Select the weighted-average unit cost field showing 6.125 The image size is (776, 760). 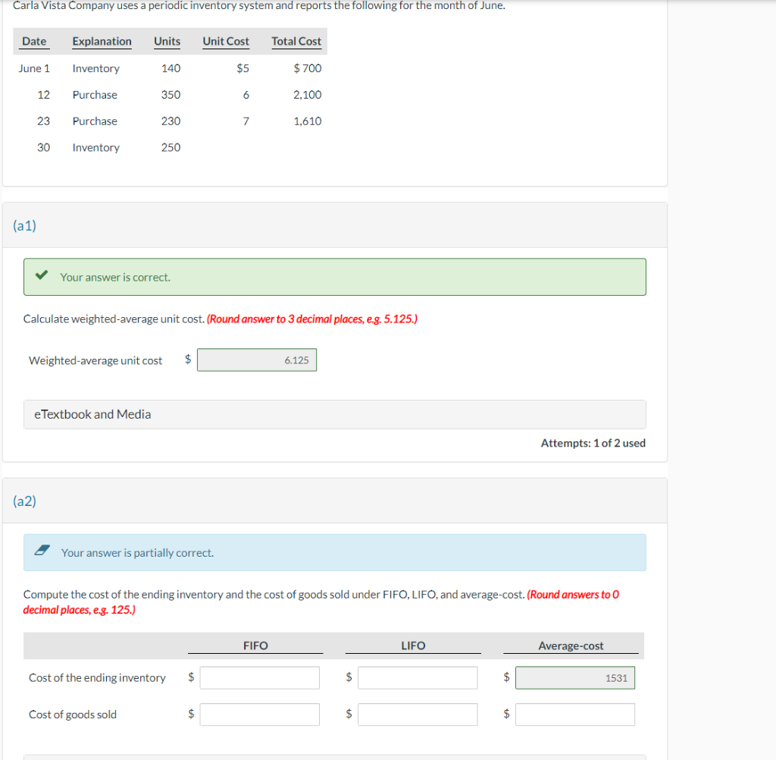(256, 360)
